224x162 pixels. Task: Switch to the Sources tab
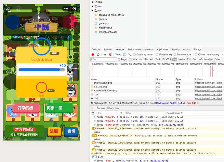point(108,50)
